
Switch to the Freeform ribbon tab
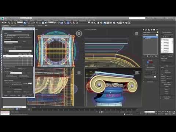[x=14, y=26]
